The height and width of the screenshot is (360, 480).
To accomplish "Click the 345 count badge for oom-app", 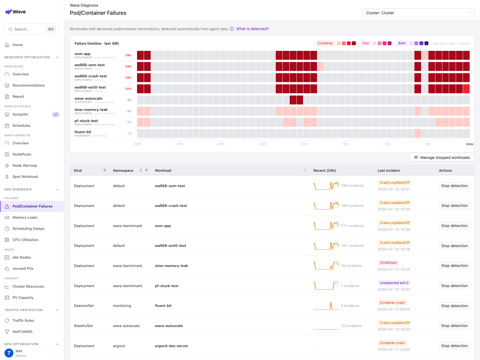I will click(128, 55).
